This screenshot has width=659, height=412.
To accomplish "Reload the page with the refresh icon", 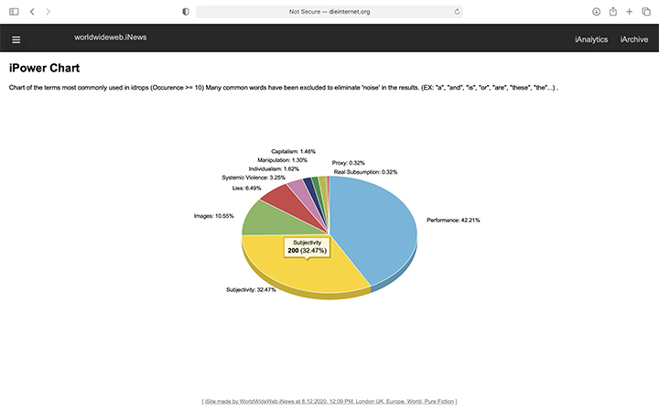I will tap(457, 12).
